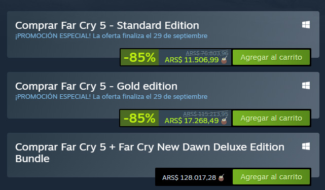Click Windows icon on Gold edition panel
This screenshot has height=190, width=325.
306,86
